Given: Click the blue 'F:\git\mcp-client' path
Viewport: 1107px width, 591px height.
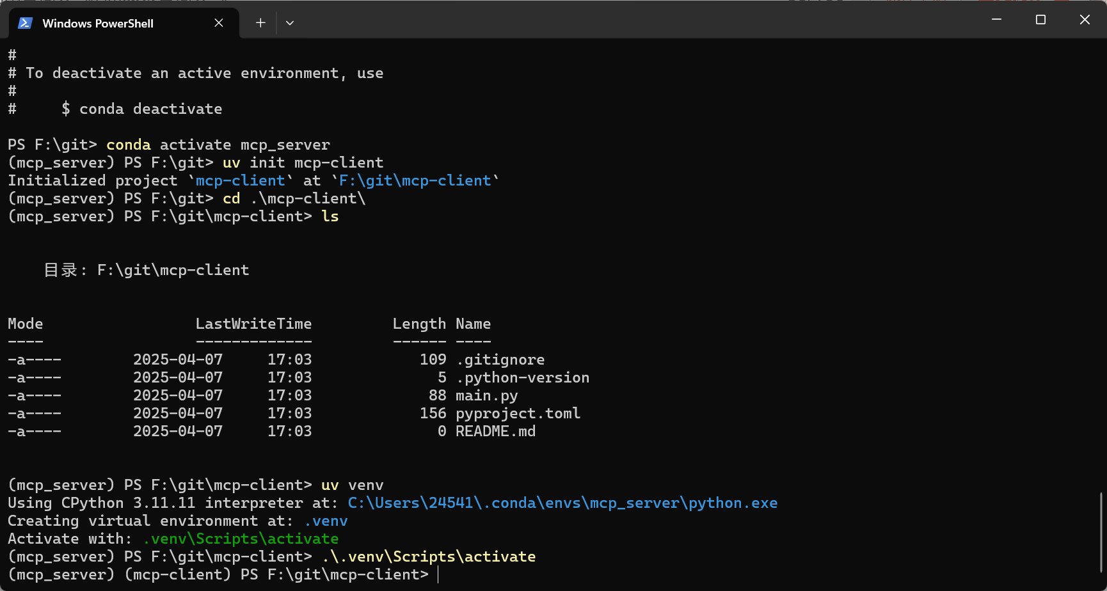Looking at the screenshot, I should (415, 180).
